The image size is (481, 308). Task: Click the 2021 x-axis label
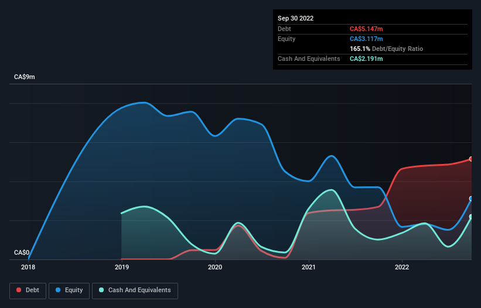[x=309, y=267]
